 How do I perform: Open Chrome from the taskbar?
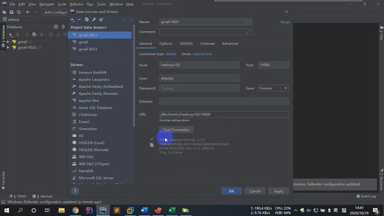pyautogui.click(x=76, y=211)
